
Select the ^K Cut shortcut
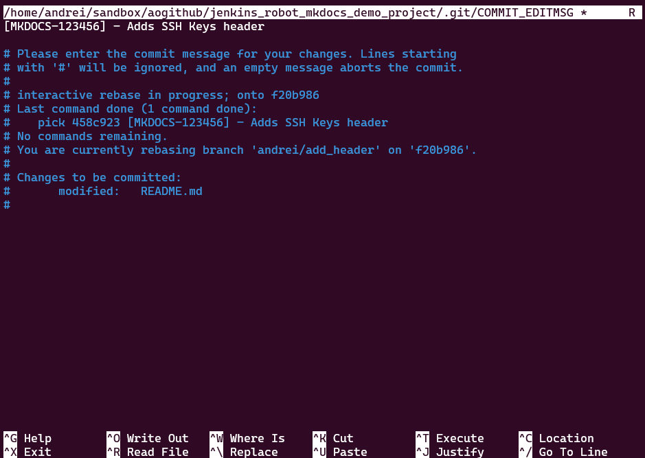(x=333, y=438)
